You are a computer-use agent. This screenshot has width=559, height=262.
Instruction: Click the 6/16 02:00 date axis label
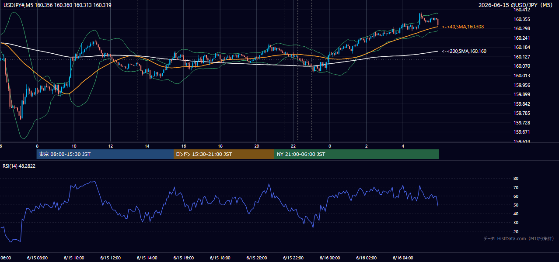tap(366, 258)
